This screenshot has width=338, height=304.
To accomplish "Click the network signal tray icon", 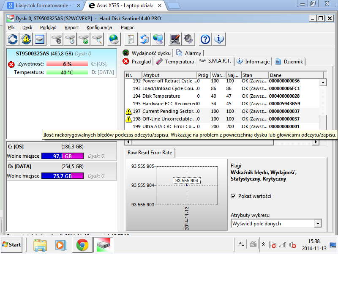I will pyautogui.click(x=283, y=245).
